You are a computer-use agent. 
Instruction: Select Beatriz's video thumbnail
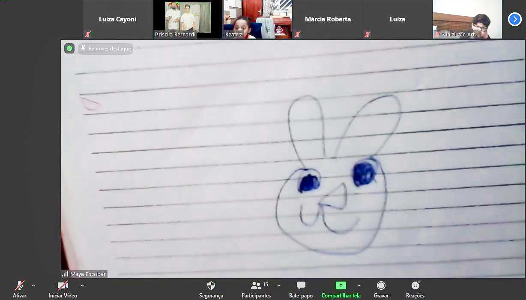pos(257,19)
